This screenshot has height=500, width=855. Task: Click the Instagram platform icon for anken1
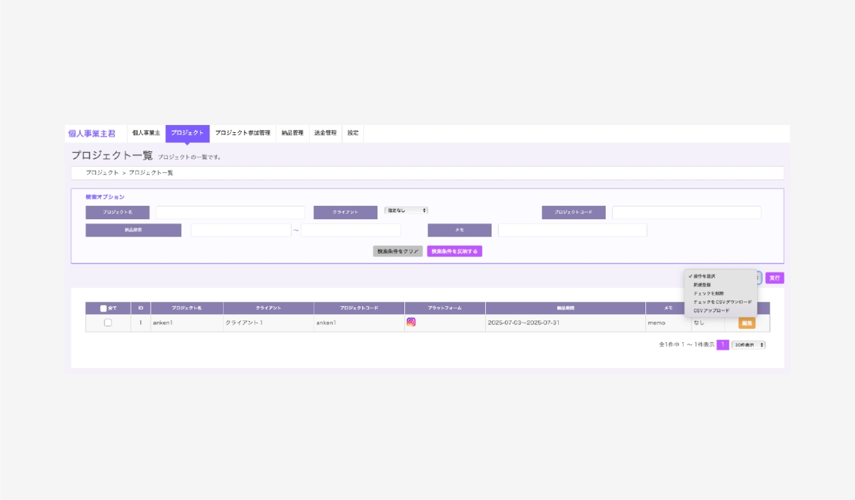411,322
